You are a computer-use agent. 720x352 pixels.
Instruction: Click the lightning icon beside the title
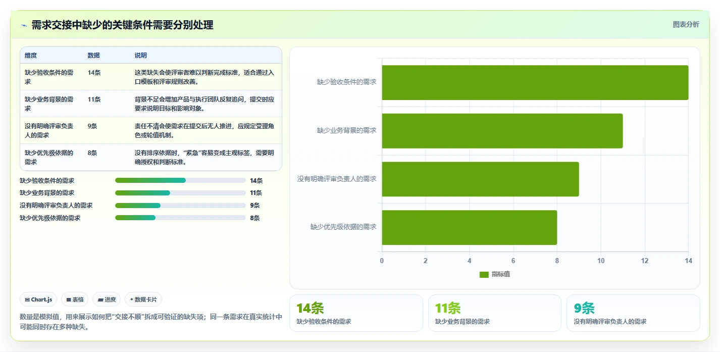tap(24, 25)
